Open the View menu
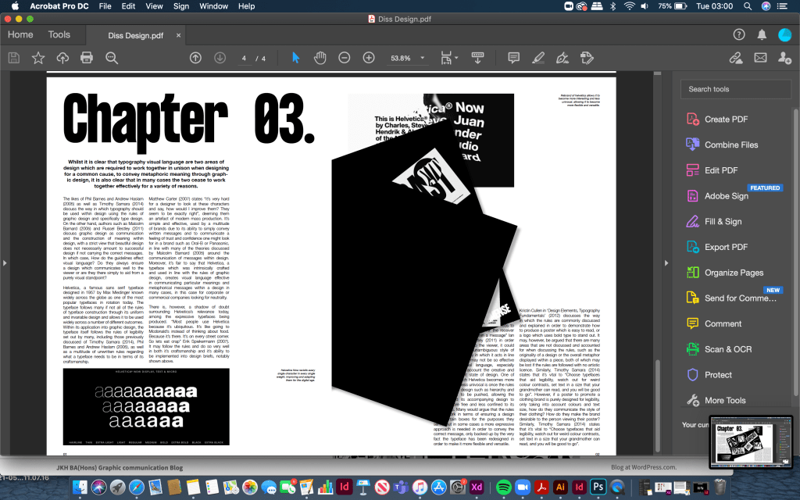The height and width of the screenshot is (500, 800). pyautogui.click(x=154, y=6)
